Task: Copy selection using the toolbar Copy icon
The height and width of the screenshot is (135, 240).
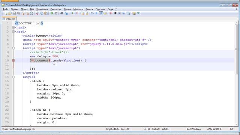Action: coord(42,13)
